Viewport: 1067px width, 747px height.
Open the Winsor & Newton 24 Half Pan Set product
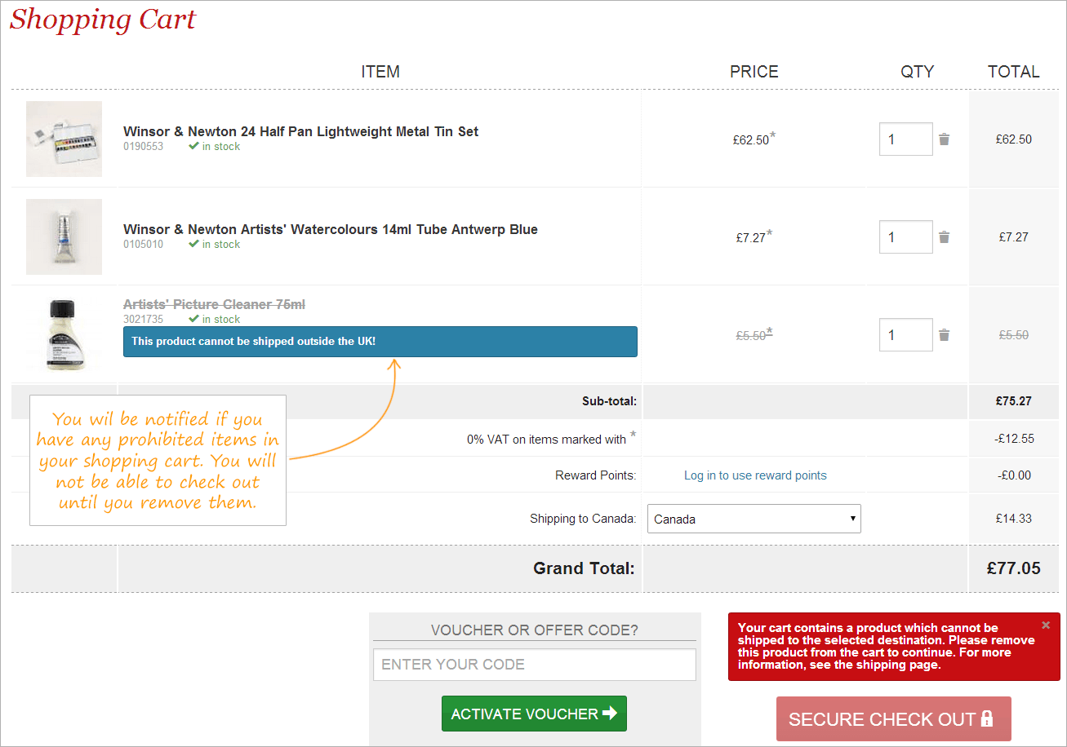(x=300, y=131)
